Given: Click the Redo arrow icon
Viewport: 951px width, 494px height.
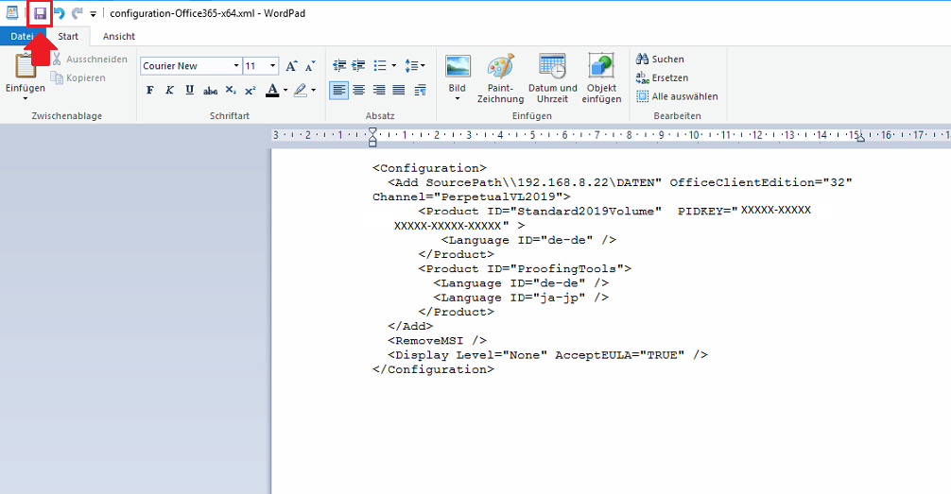Looking at the screenshot, I should pos(77,13).
